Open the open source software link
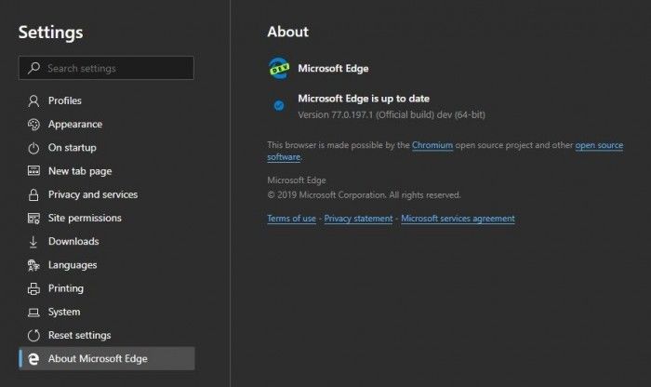The image size is (651, 387). coord(599,145)
